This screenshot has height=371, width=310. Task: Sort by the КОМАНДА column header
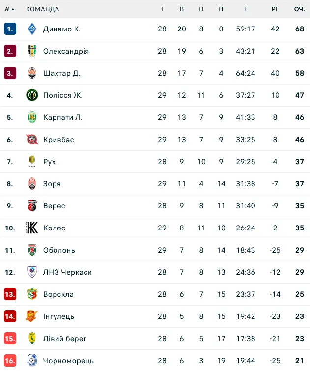pyautogui.click(x=42, y=9)
